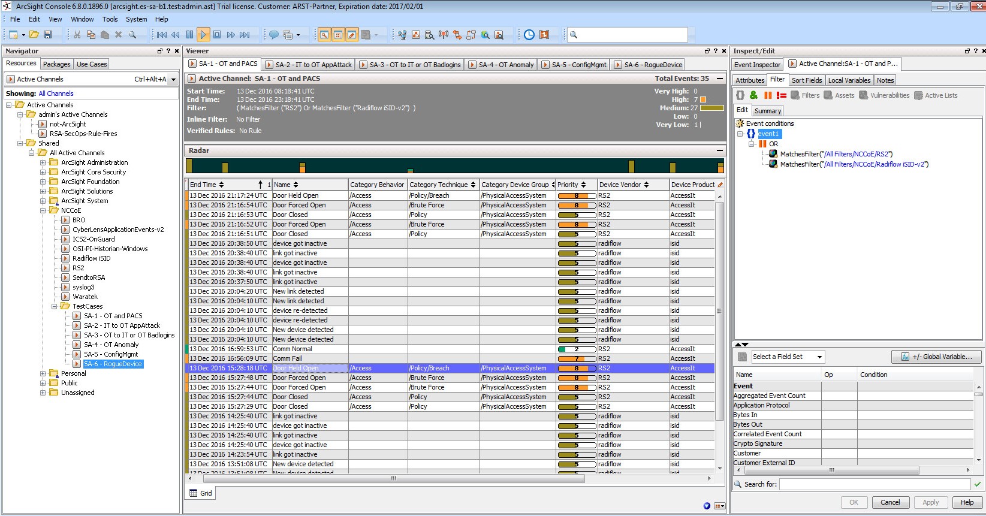This screenshot has height=516, width=986.
Task: Click the Assets icon in condition toolbar
Action: click(x=828, y=95)
